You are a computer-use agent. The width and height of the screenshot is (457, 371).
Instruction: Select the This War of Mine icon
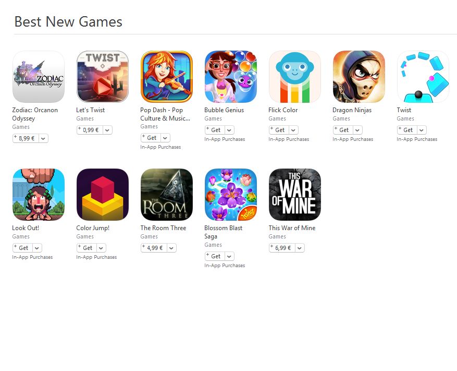coord(295,195)
